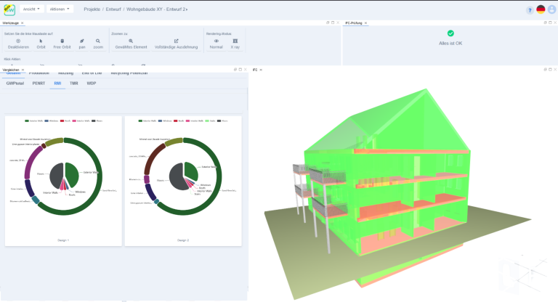Click the gray Floors slice in Design 2

pos(177,177)
